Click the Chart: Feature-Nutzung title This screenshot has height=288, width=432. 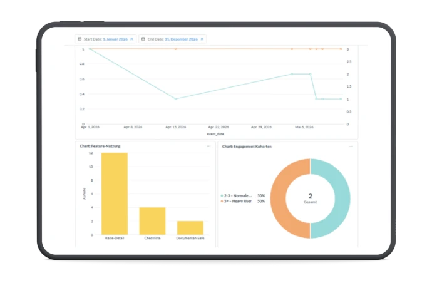[x=100, y=146]
